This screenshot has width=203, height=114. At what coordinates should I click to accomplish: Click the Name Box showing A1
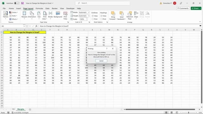point(12,26)
